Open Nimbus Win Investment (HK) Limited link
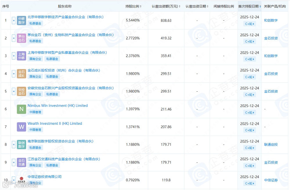The height and width of the screenshot is (190, 290). [58, 106]
